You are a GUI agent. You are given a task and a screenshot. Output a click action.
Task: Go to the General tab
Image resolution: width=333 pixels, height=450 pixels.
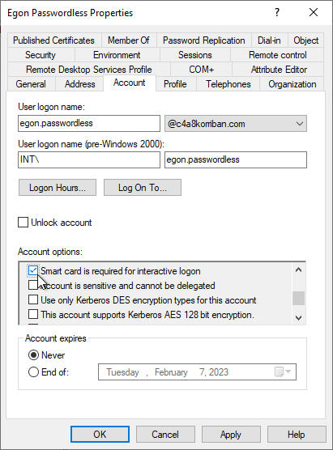click(x=31, y=84)
